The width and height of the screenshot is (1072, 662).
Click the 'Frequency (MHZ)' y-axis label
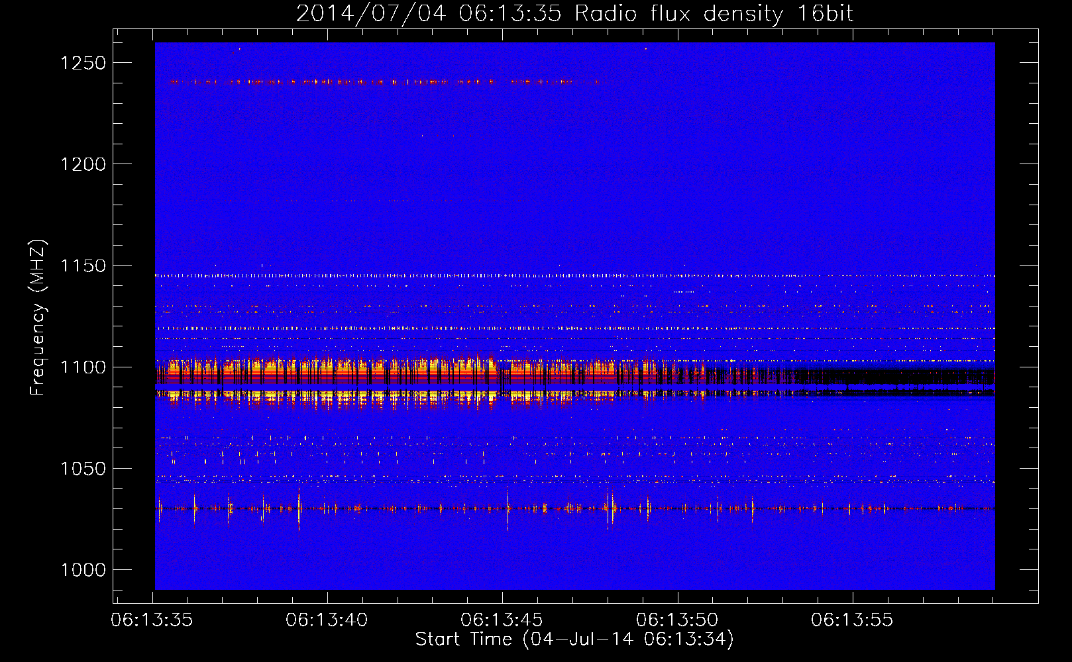coord(38,318)
